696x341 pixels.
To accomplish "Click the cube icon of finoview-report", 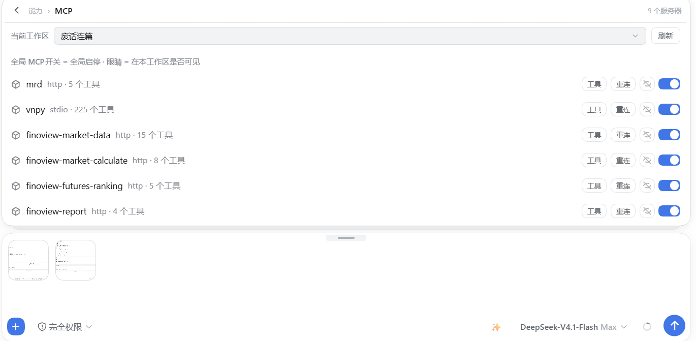I will point(16,211).
